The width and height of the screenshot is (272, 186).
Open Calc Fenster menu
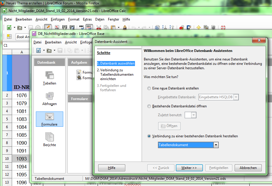[114, 19]
